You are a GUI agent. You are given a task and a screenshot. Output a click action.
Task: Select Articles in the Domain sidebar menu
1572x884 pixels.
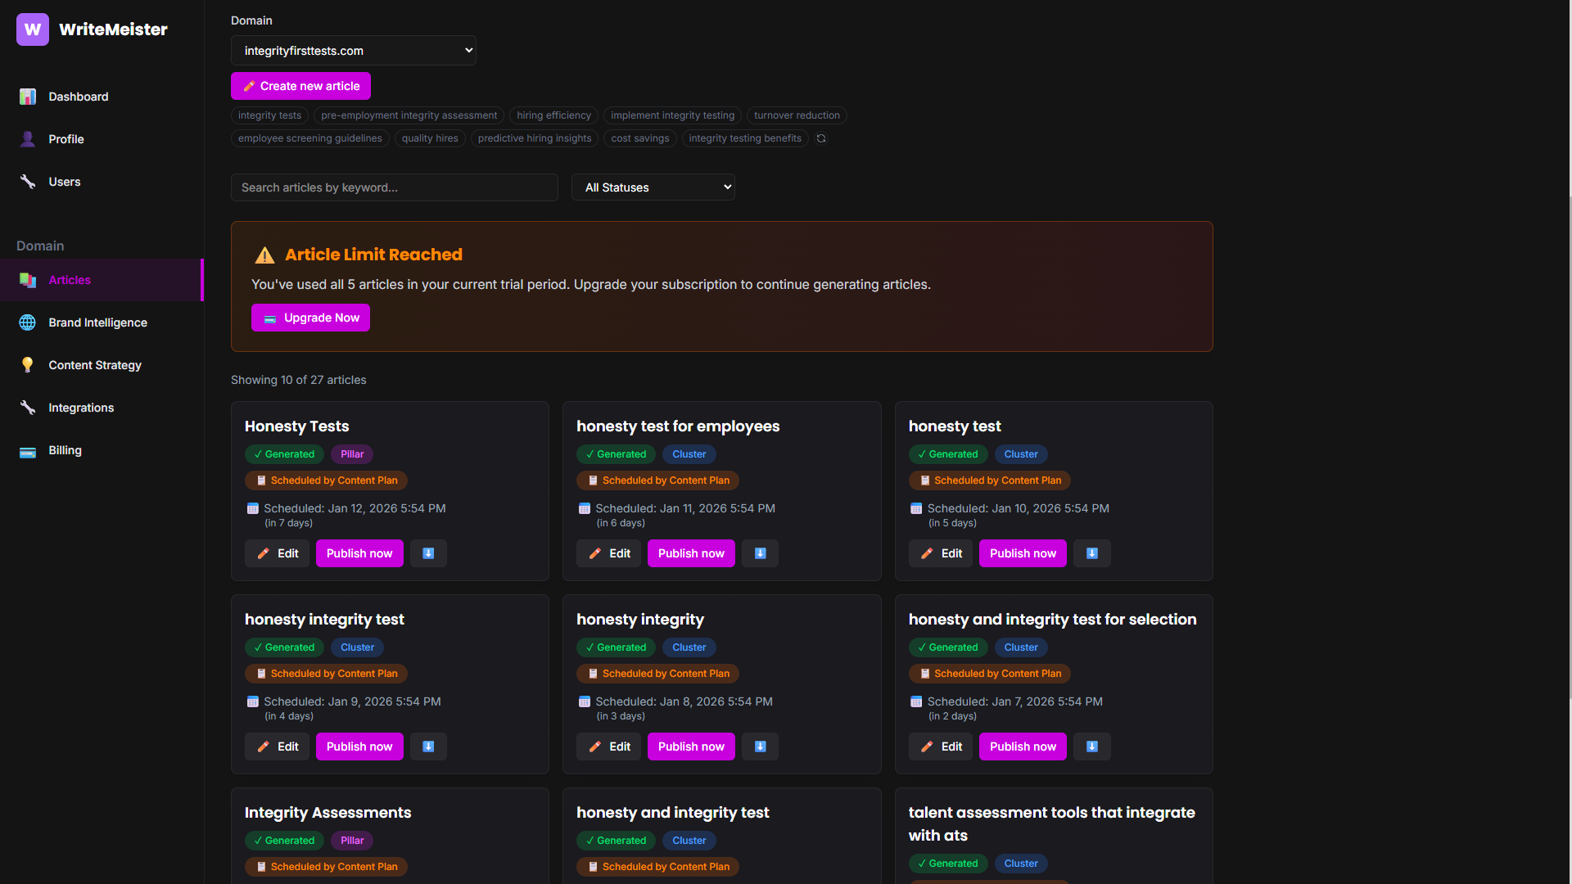coord(69,280)
